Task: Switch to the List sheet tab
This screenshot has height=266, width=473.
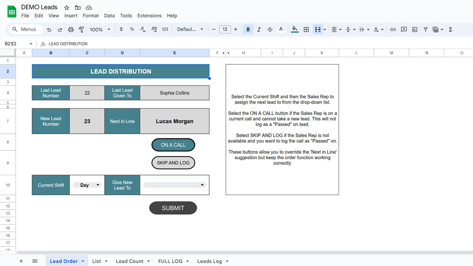Action: click(100, 261)
